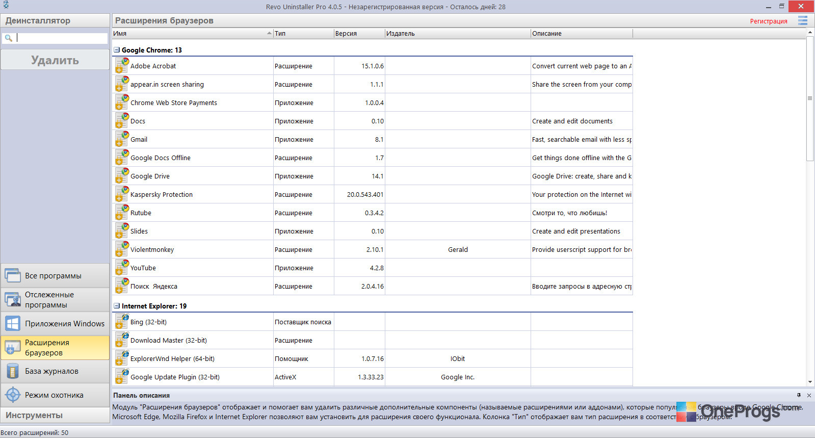
Task: Open the hamburger menu icon near Регистрация
Action: coord(803,20)
